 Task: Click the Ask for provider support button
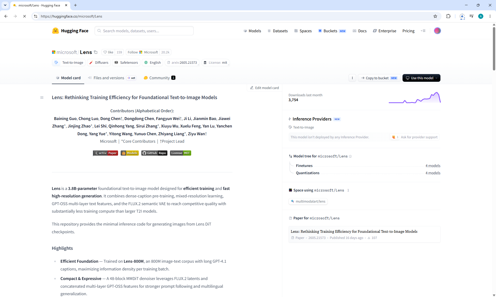(x=415, y=137)
